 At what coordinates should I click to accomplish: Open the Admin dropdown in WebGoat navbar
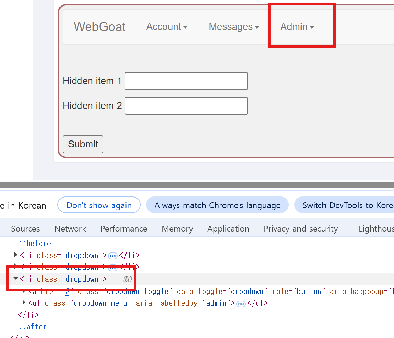[x=297, y=26]
